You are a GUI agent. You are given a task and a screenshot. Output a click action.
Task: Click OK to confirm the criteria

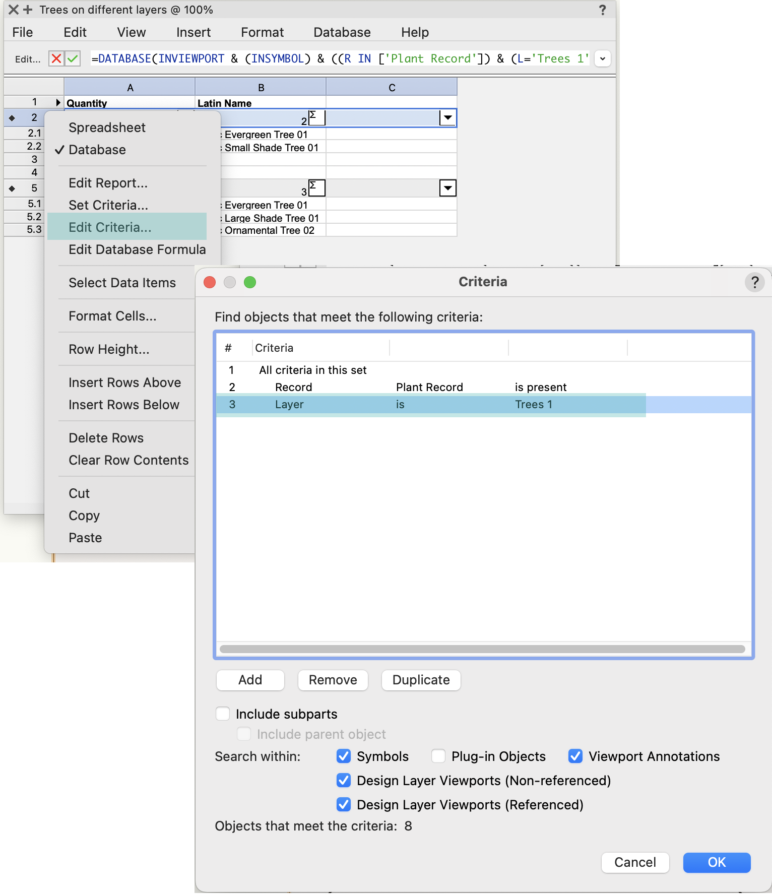pyautogui.click(x=716, y=862)
